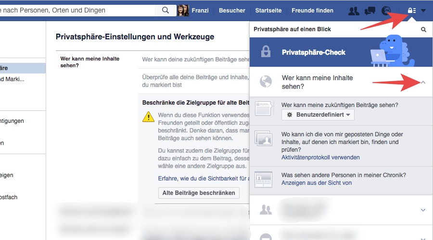Open the sidebar item ending in 'ostfach'
Image resolution: width=433 pixels, height=240 pixels.
9,197
